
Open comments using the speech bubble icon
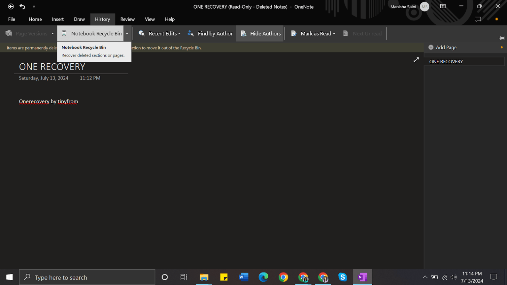(478, 19)
